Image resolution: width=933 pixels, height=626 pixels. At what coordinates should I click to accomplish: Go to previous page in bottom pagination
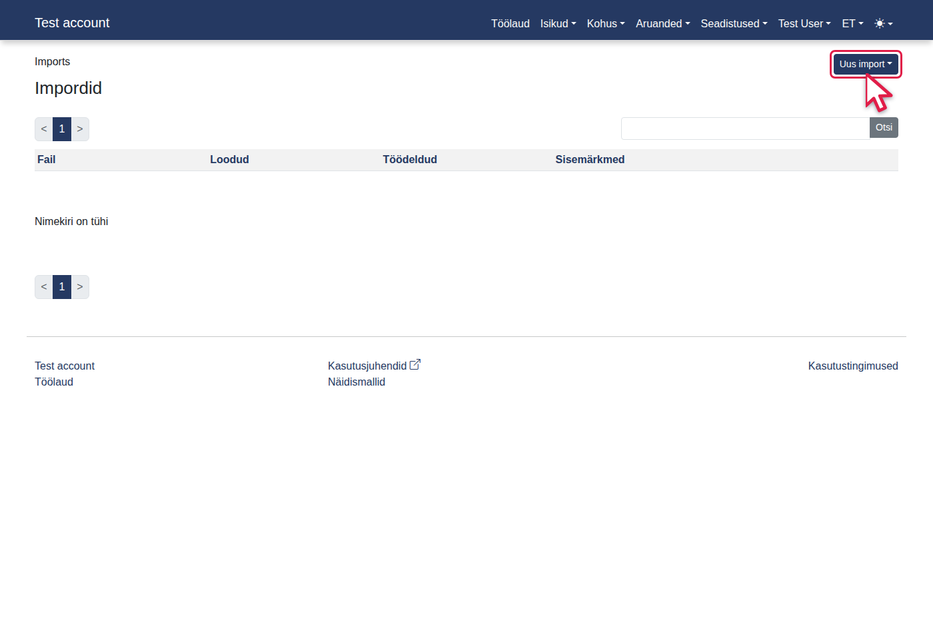[44, 287]
